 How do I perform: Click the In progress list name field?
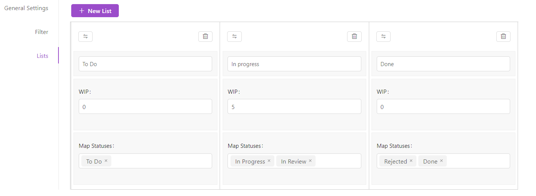point(294,64)
